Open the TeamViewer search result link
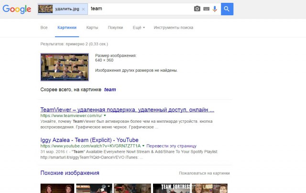306x193 pixels. pos(127,109)
